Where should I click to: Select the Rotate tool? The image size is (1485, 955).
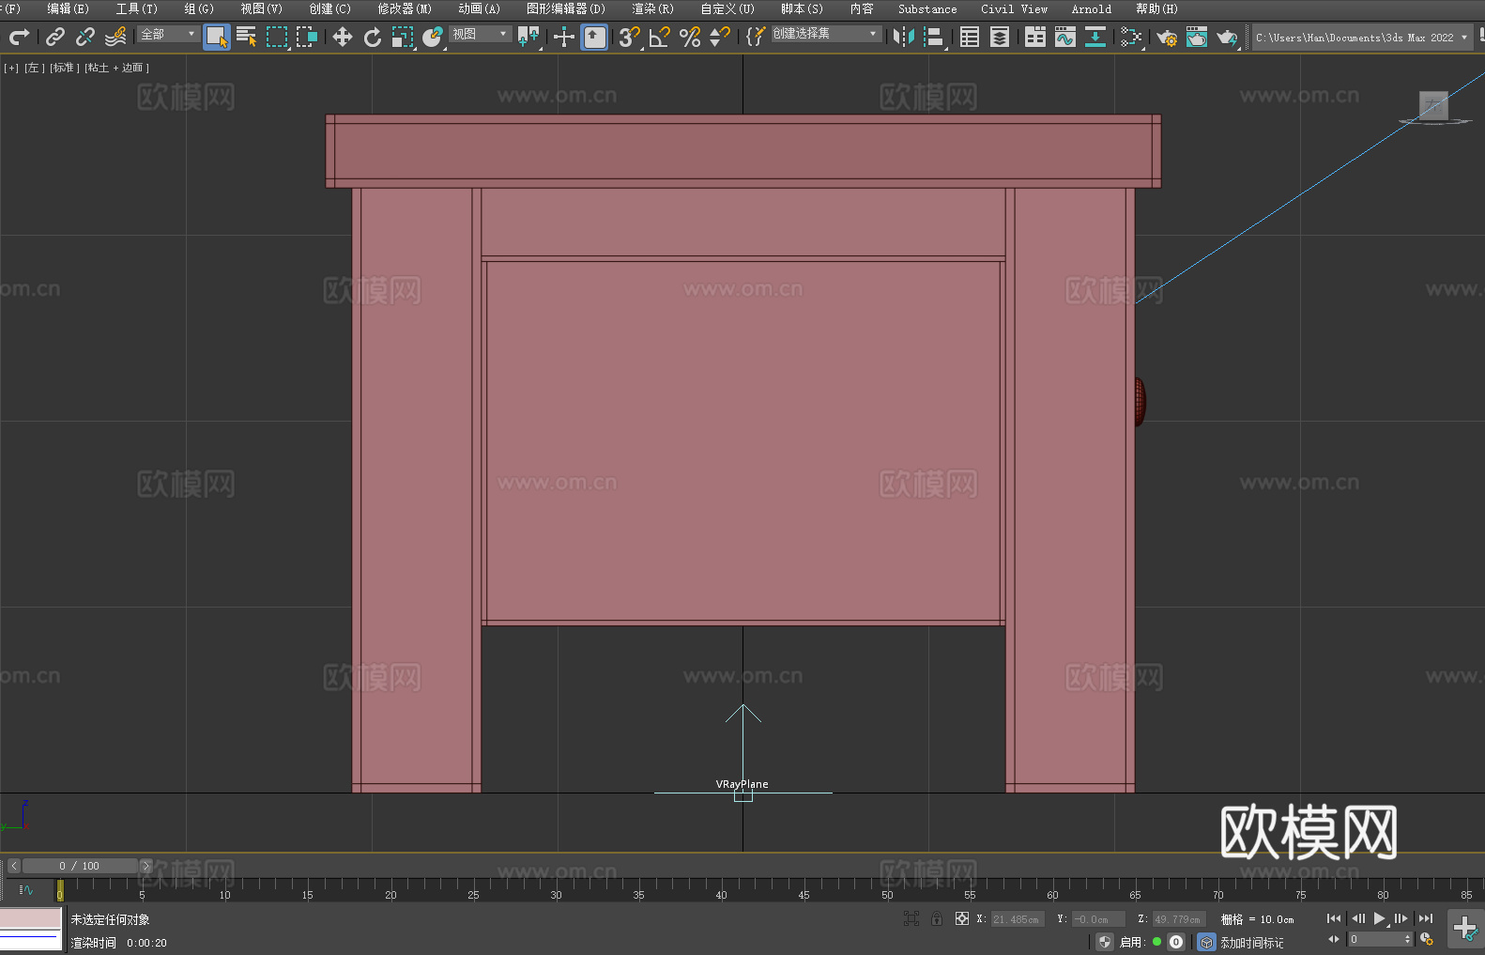(373, 37)
